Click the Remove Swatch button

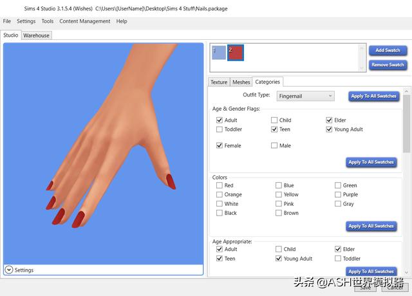(x=388, y=65)
